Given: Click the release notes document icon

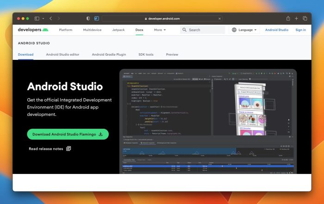Looking at the screenshot, I should point(69,148).
